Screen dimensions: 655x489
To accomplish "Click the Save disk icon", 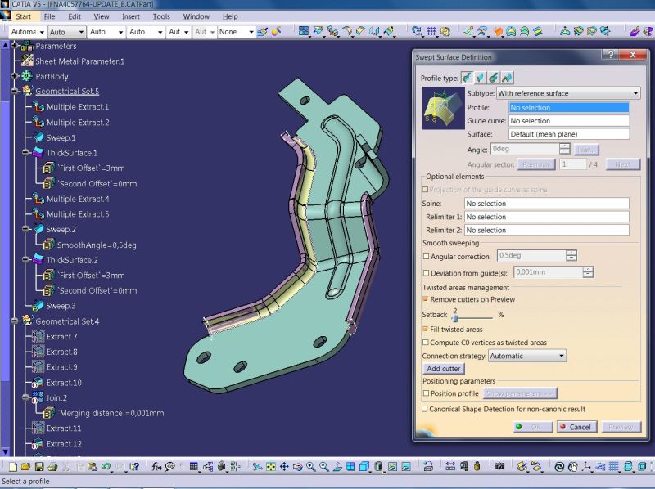I will tap(39, 466).
